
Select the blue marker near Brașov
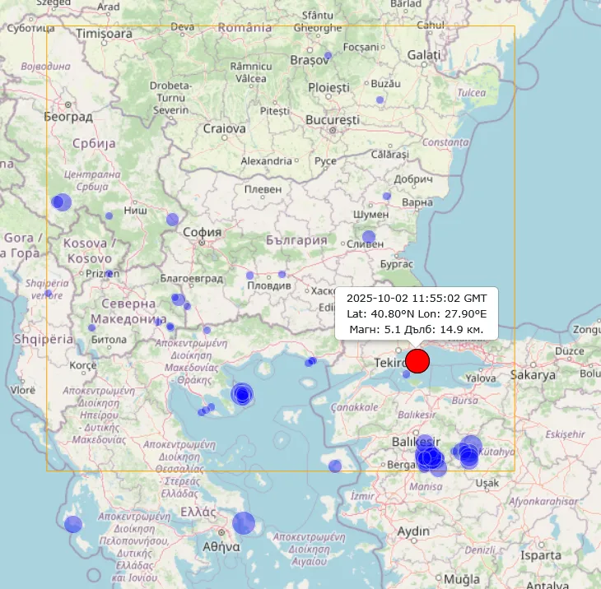[328, 56]
